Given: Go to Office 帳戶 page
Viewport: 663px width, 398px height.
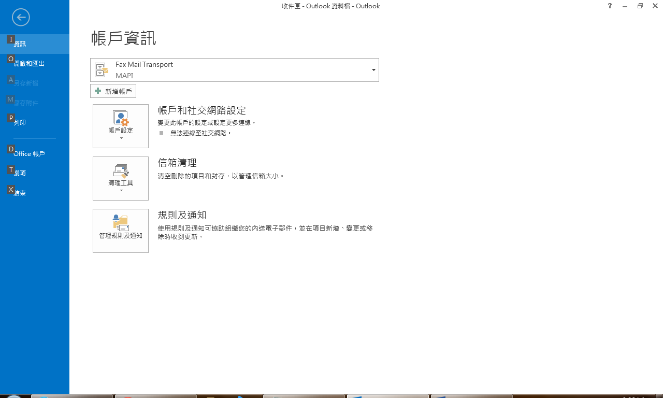Looking at the screenshot, I should click(x=35, y=154).
